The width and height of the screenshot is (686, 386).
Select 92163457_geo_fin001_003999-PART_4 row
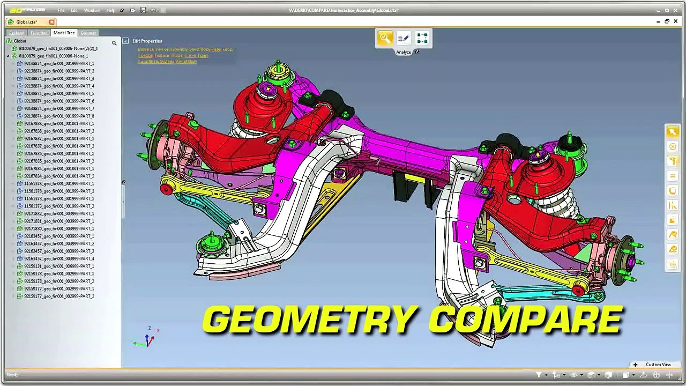[59, 258]
